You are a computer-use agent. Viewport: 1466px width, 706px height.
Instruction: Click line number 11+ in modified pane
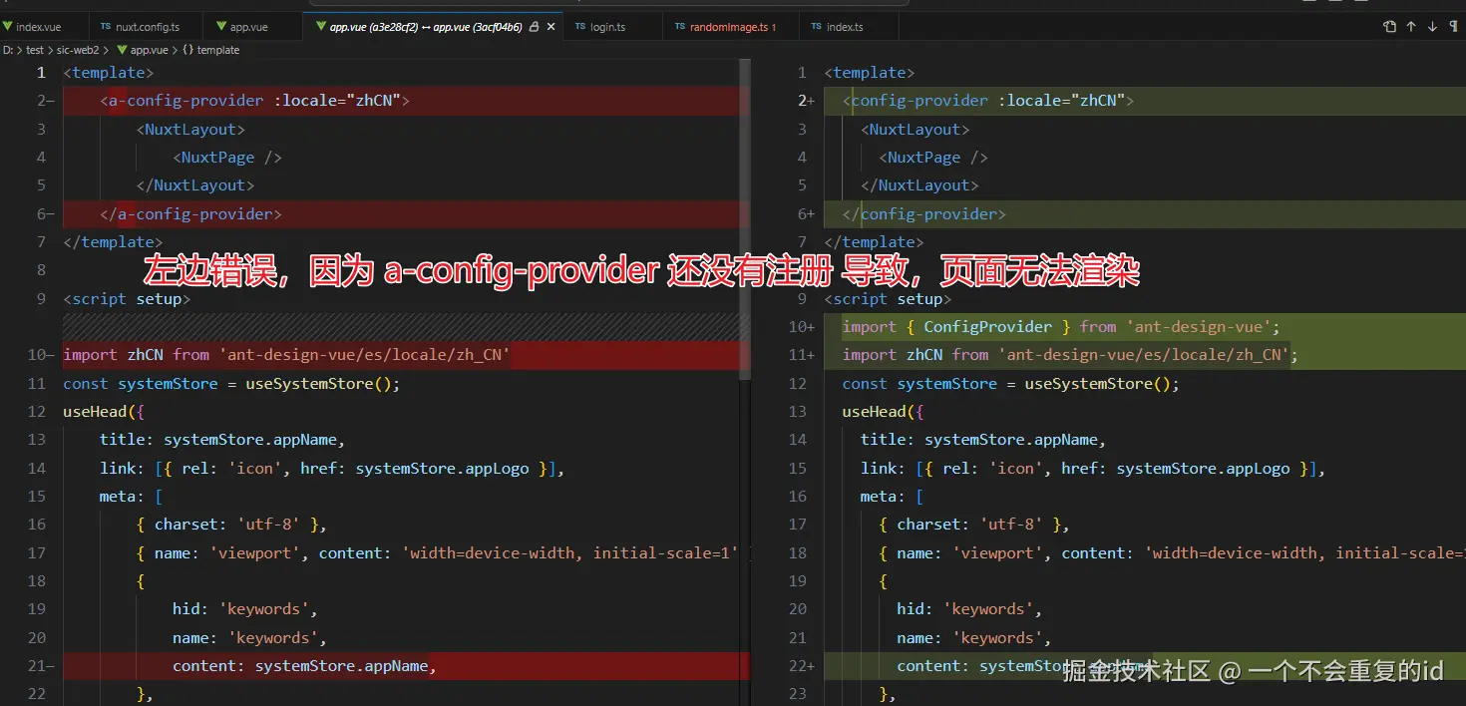(x=802, y=355)
